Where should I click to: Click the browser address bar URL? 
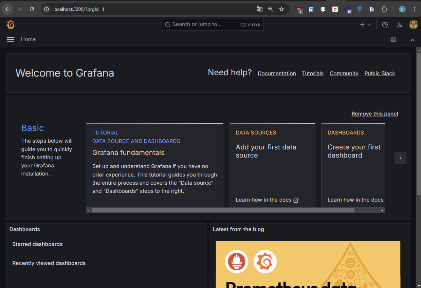[79, 9]
